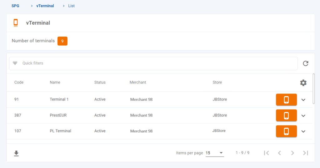Go to the previous page
Viewport: 320px width, 168px height.
279,153
